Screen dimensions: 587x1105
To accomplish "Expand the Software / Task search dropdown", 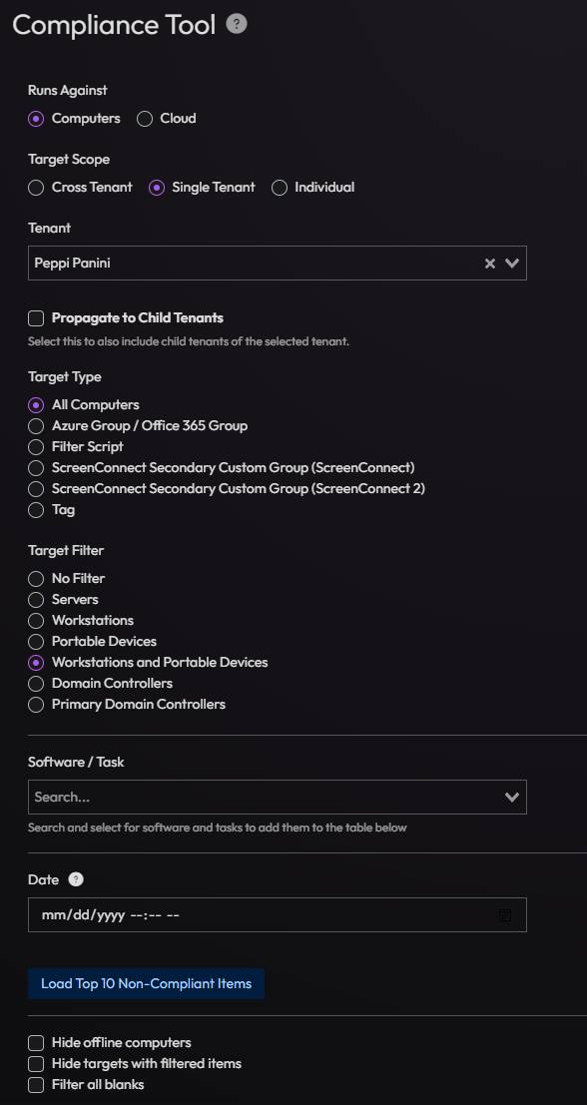I will coord(512,797).
